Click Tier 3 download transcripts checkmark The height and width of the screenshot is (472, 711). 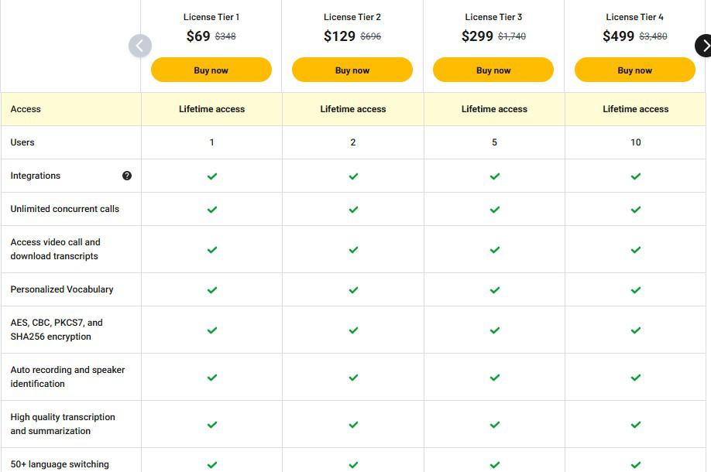point(494,250)
